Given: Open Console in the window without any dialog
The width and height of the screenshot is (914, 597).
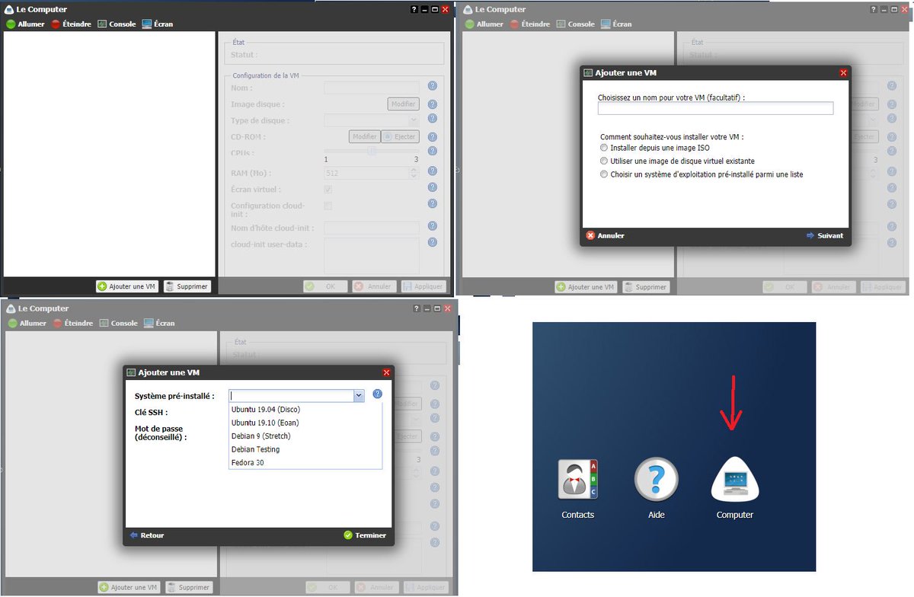Looking at the screenshot, I should [x=116, y=24].
